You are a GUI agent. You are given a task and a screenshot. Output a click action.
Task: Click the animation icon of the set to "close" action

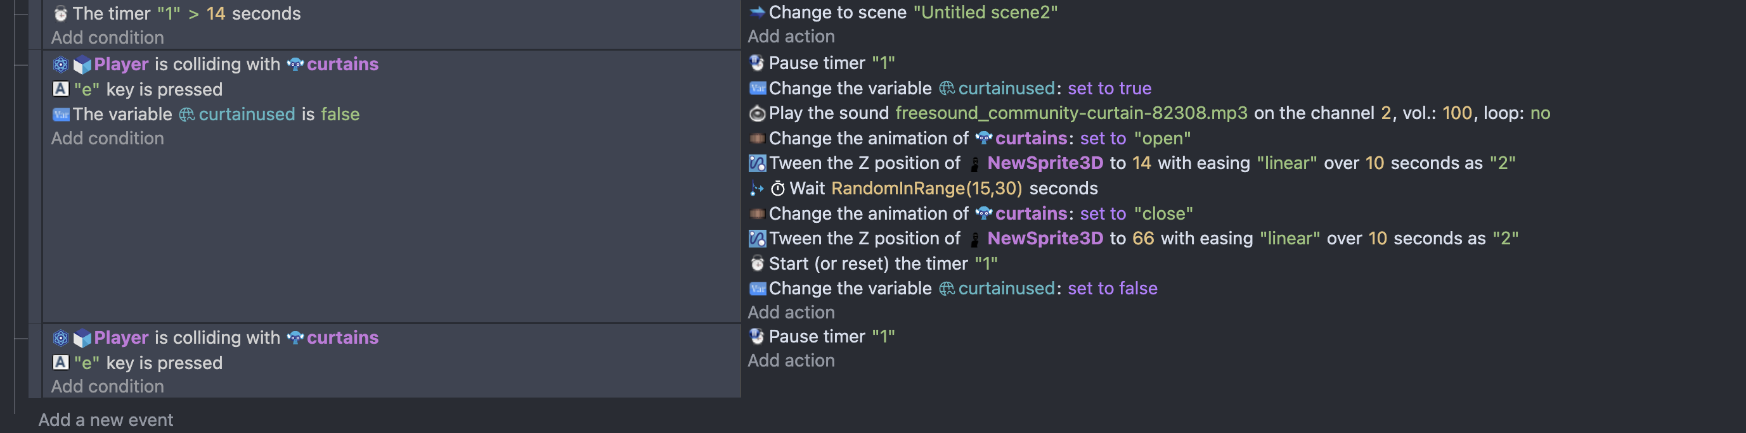click(757, 214)
